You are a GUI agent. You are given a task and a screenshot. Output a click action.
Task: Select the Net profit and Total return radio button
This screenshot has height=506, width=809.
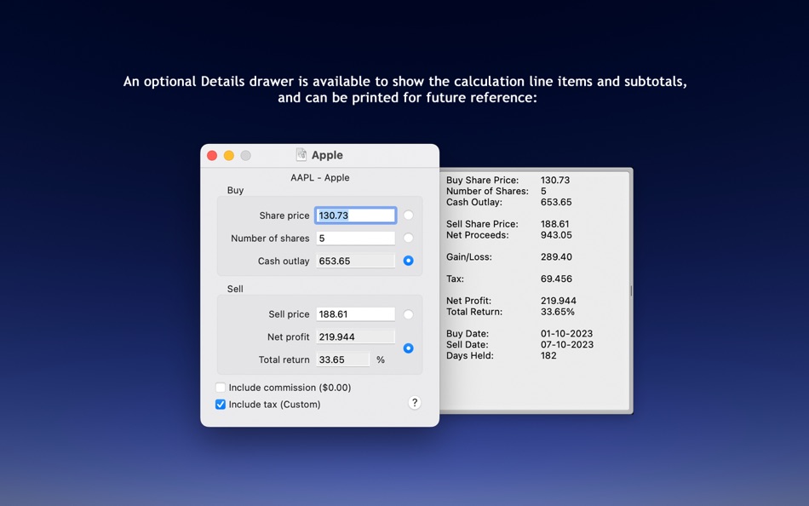click(x=408, y=348)
